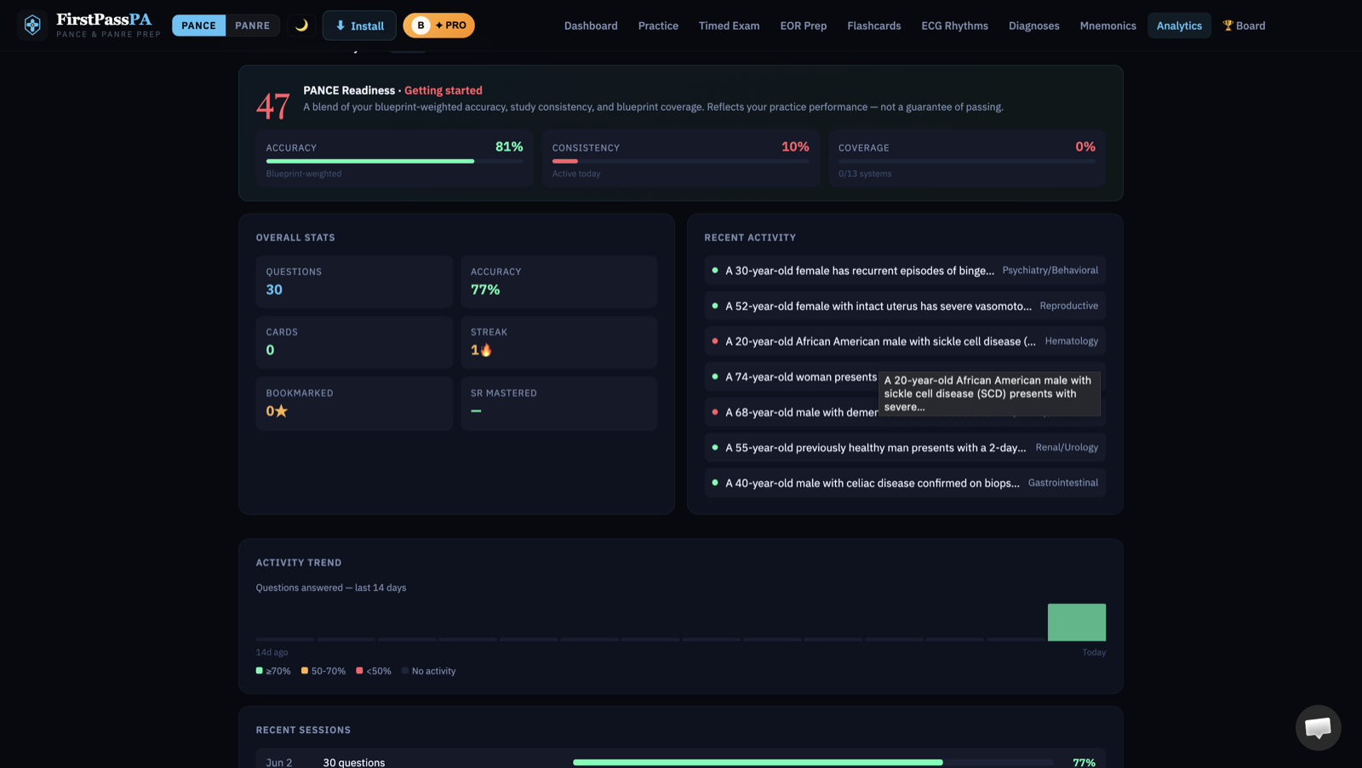1362x768 pixels.
Task: Click the Accuracy 81% progress bar
Action: coord(394,161)
